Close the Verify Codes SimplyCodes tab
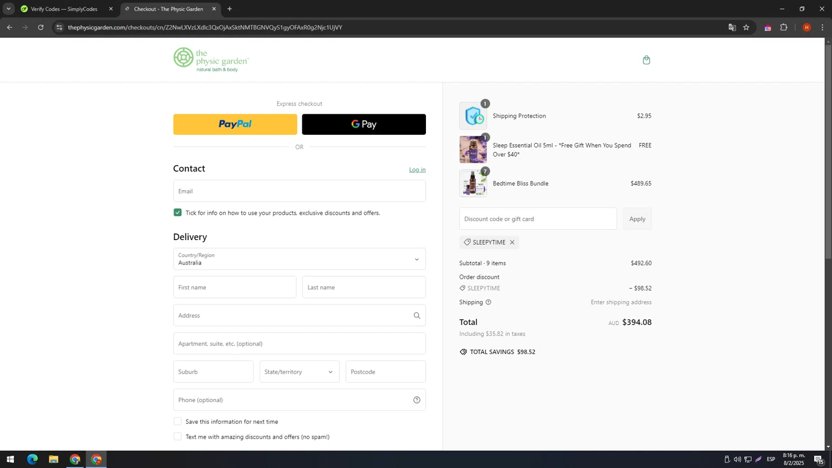Image resolution: width=832 pixels, height=468 pixels. point(110,9)
